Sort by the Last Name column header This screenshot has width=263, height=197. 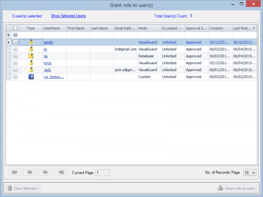102,28
